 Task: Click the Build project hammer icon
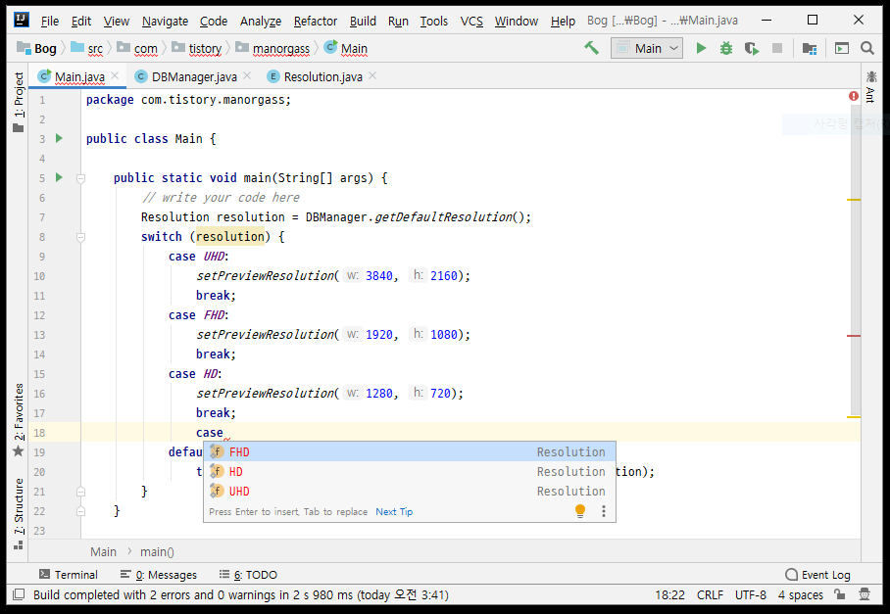[x=591, y=48]
